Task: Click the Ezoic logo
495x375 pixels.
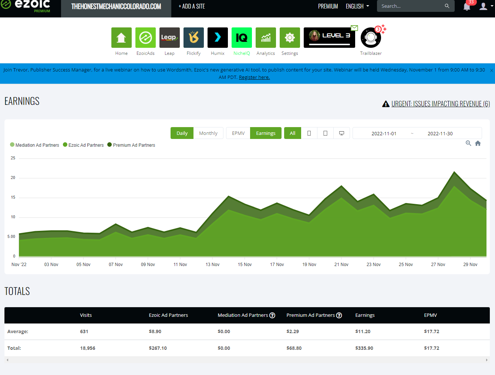Action: tap(26, 6)
